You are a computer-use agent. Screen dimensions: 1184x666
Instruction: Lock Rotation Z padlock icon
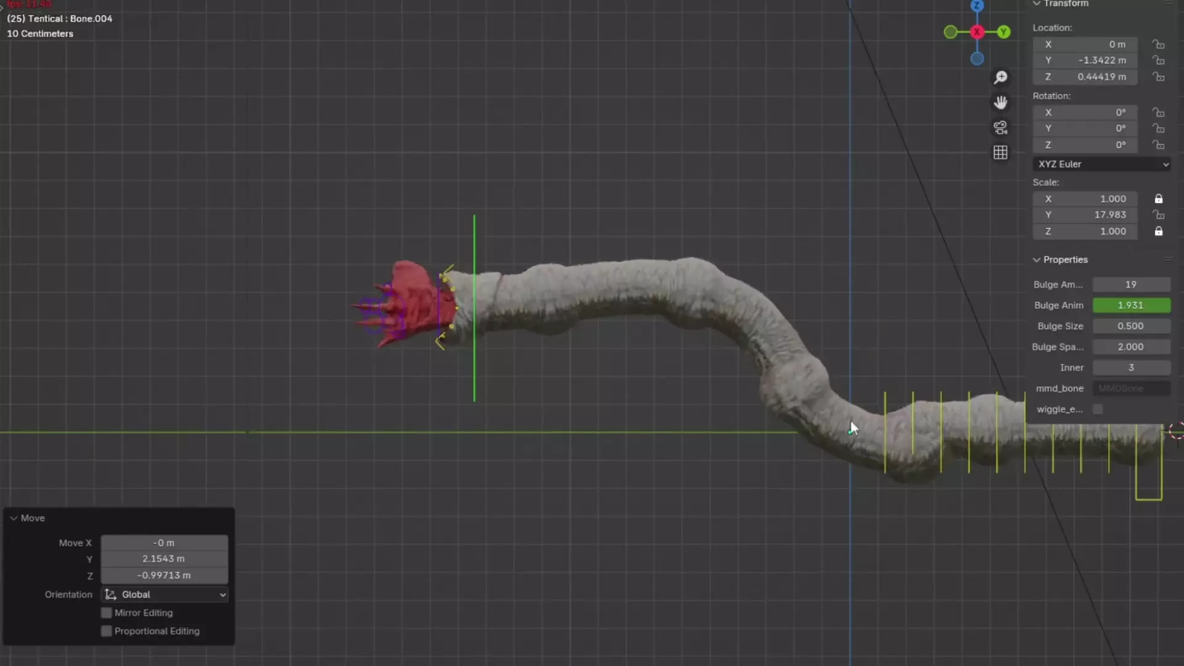click(1159, 145)
